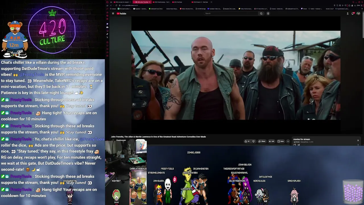This screenshot has width=364, height=205.
Task: Close the 'movies for stream' playlist panel
Action: (358, 140)
